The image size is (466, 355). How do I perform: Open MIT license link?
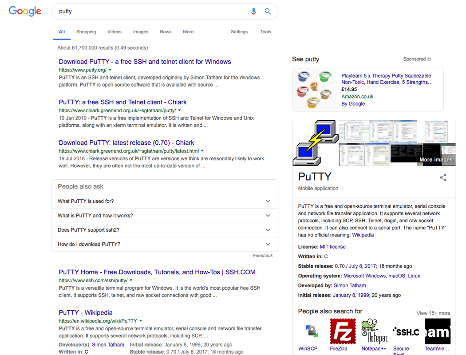pos(332,247)
